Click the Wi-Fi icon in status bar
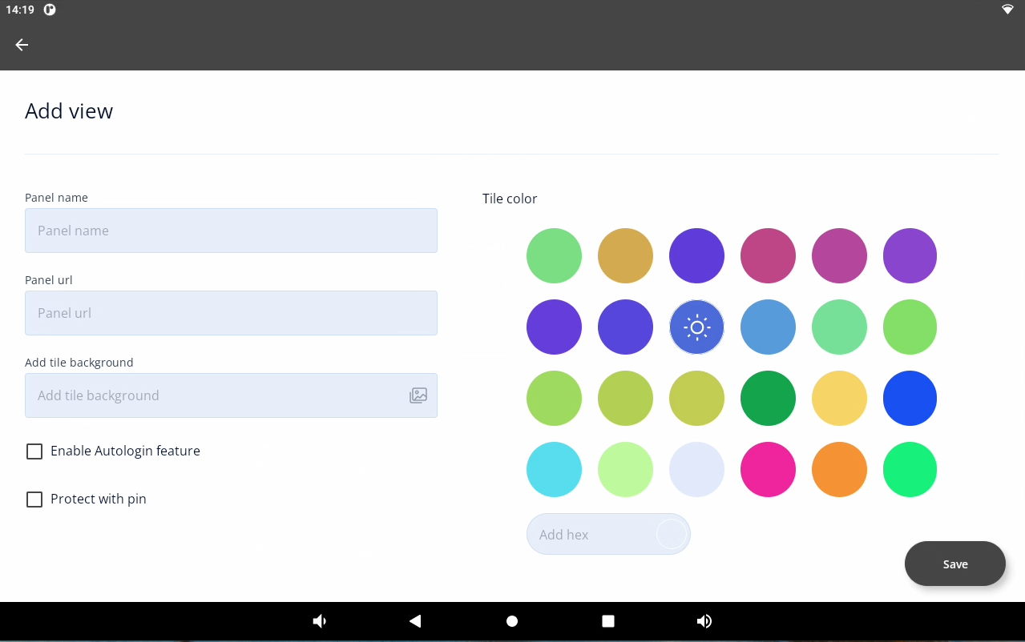Viewport: 1025px width, 642px height. (1007, 10)
